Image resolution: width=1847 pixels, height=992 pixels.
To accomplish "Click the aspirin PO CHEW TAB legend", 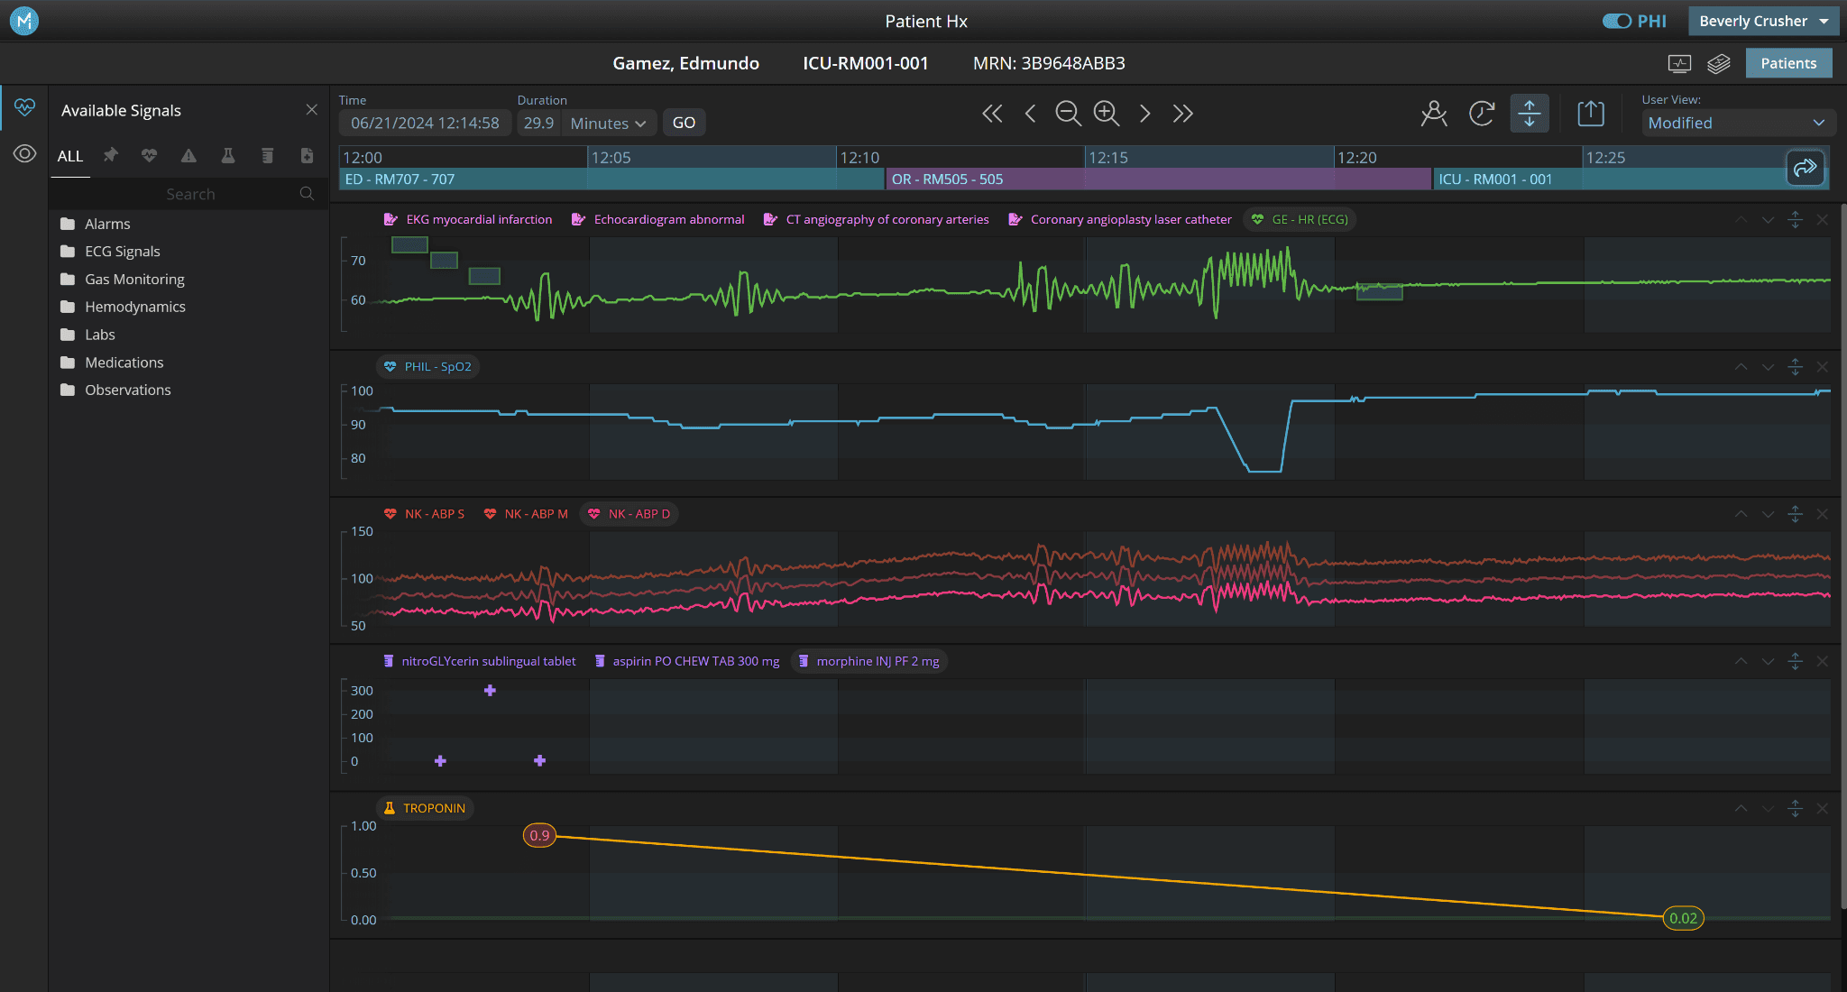I will (x=687, y=661).
